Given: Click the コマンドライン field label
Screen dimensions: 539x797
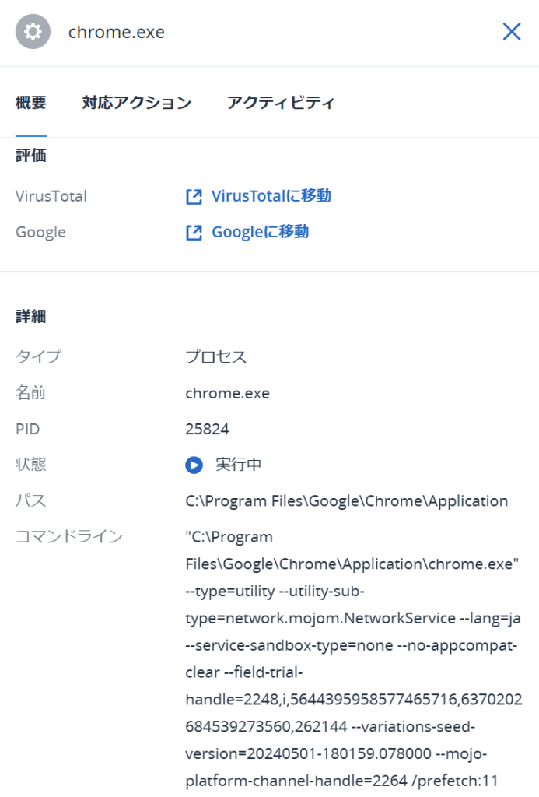Looking at the screenshot, I should coord(69,537).
